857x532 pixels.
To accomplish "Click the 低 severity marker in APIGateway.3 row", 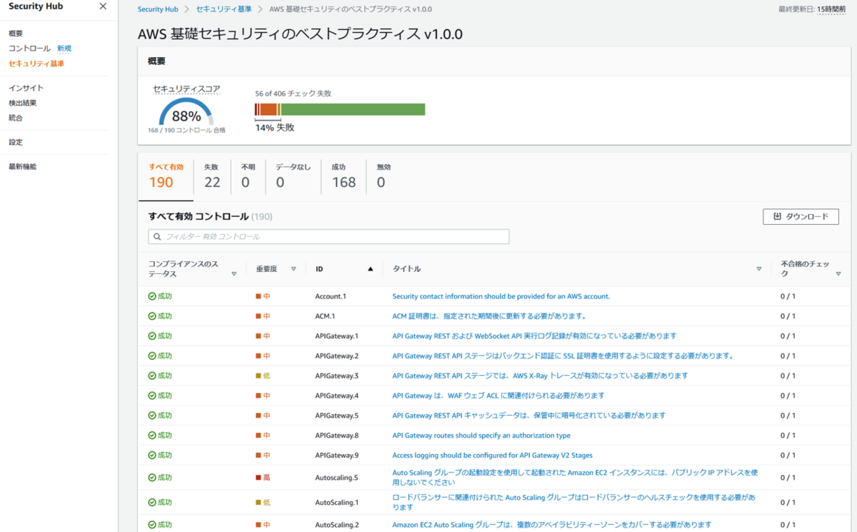I will click(x=263, y=376).
